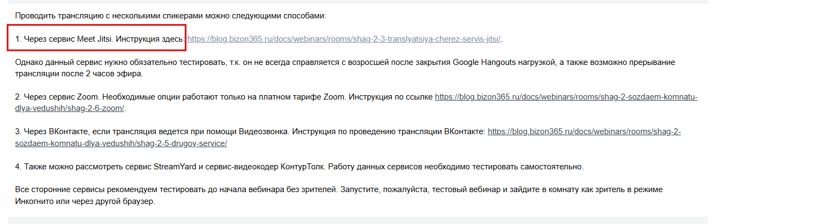816x224 pixels.
Task: Click the second line 'dlya-vedushih/shag-2-6-zoom/' link
Action: pos(70,108)
